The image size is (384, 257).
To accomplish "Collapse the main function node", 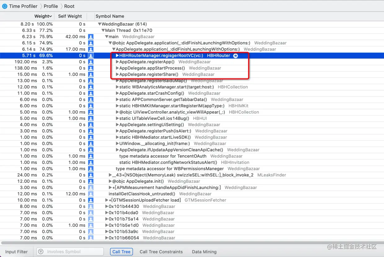I will [x=107, y=37].
